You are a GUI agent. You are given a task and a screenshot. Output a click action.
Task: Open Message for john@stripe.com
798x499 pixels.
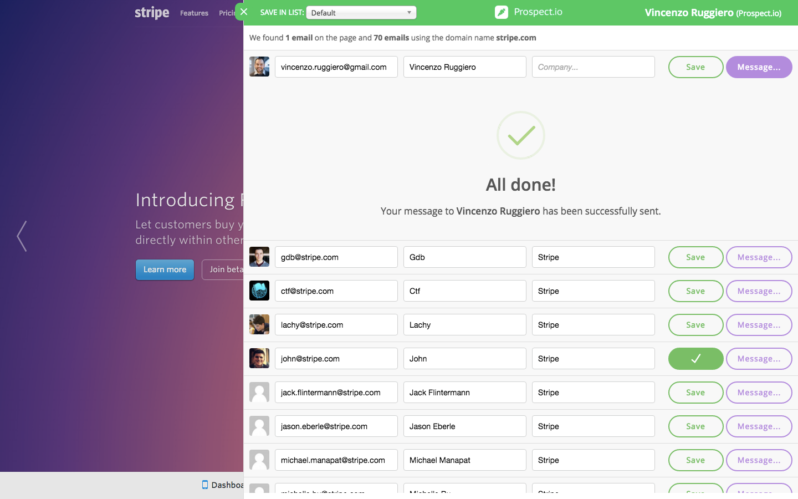(759, 359)
